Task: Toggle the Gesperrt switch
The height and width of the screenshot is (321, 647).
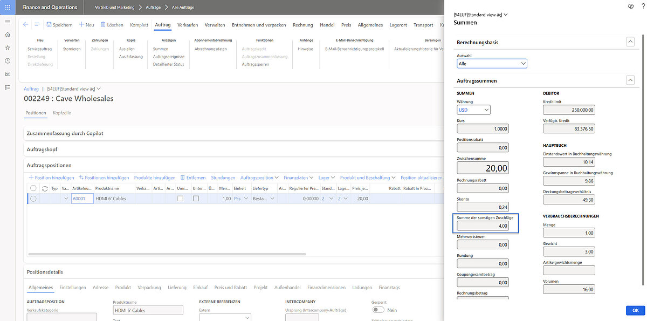Action: [x=378, y=310]
